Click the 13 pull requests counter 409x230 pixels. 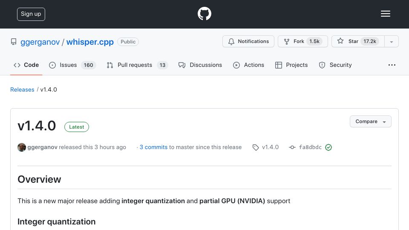(162, 65)
